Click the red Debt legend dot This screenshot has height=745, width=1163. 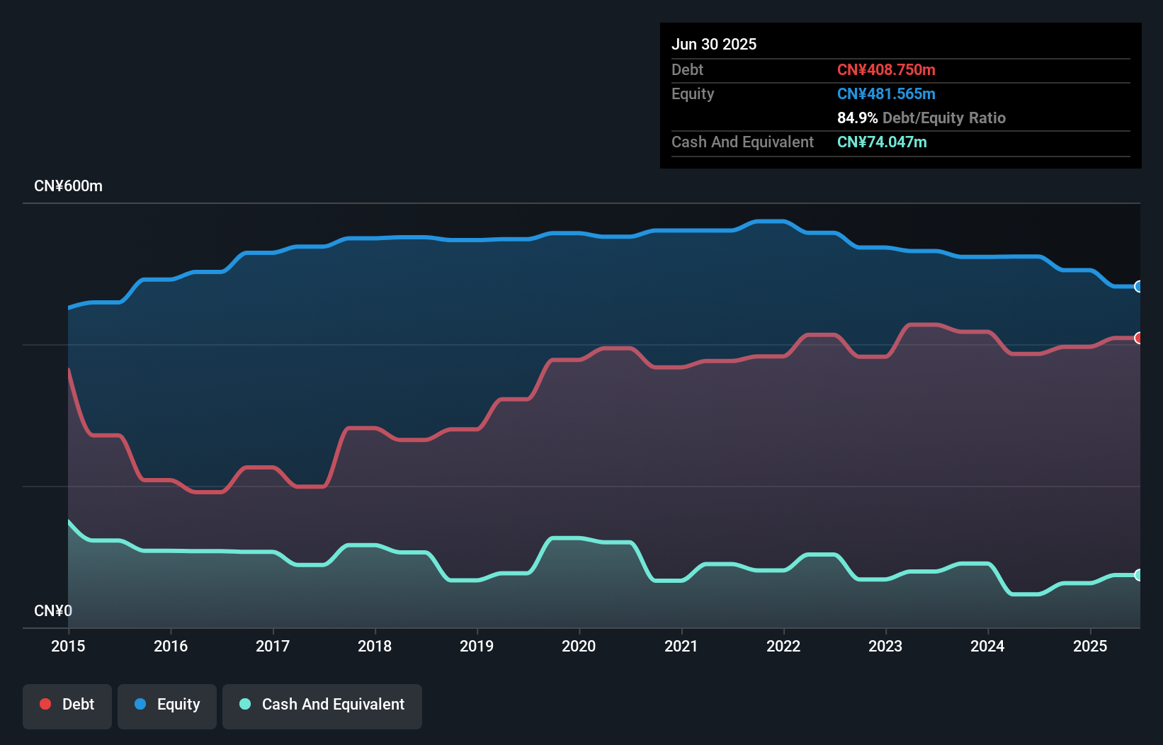coord(45,704)
